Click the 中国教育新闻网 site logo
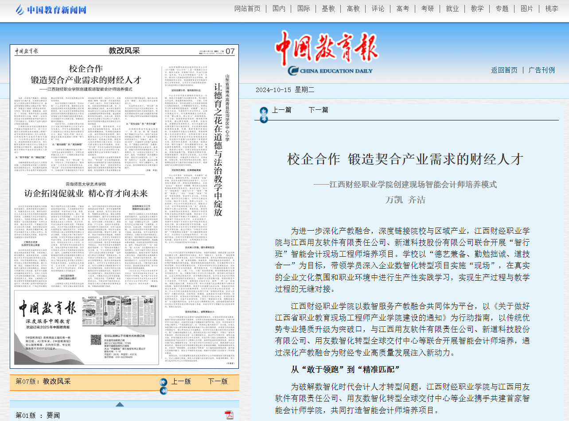Image resolution: width=569 pixels, height=421 pixels. 51,10
